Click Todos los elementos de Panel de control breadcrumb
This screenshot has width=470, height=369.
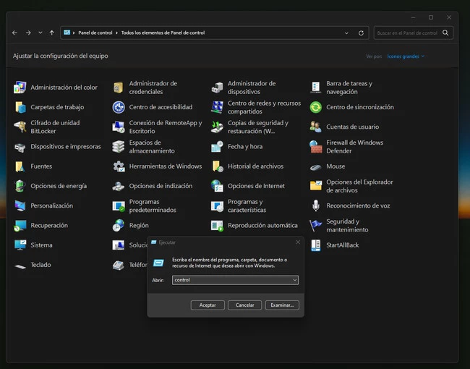pos(163,33)
